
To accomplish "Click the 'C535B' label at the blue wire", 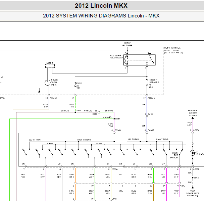I will pos(151,130).
